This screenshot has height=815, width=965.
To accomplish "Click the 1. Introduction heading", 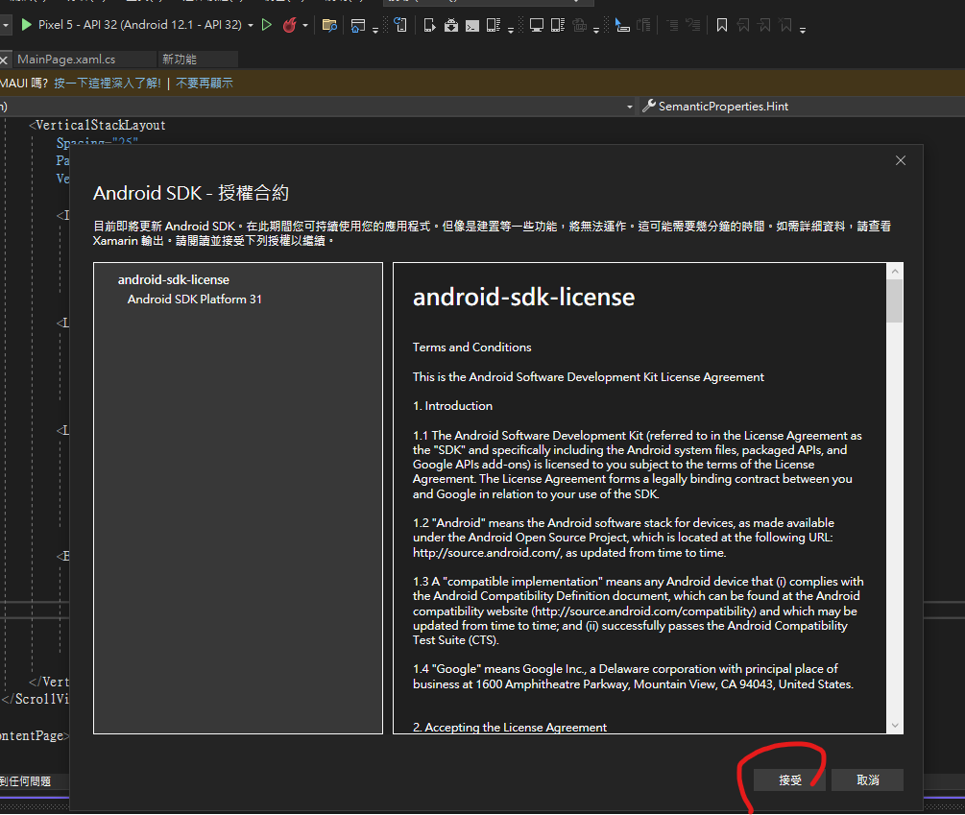I will 452,406.
